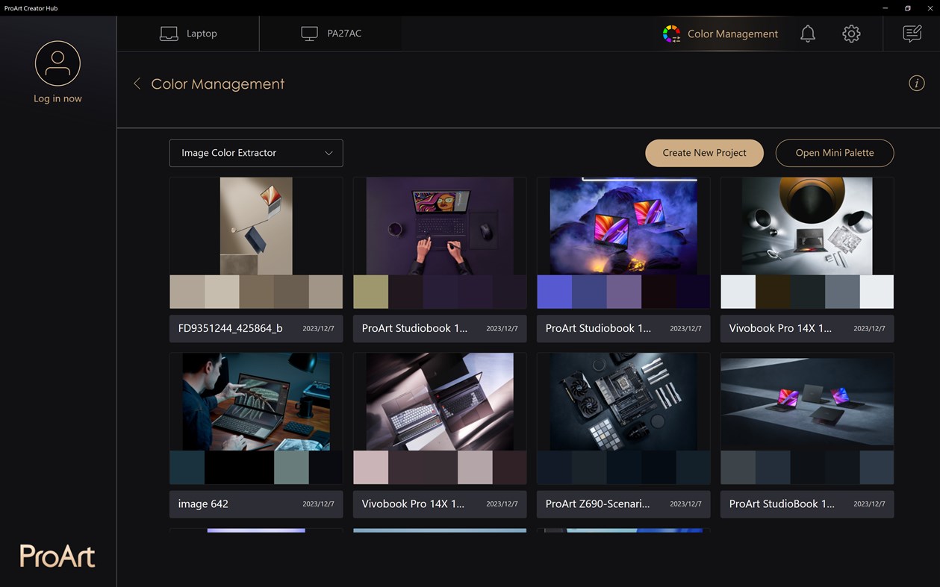Screen dimensions: 940x587
Task: Open the feedback note icon
Action: coord(912,34)
